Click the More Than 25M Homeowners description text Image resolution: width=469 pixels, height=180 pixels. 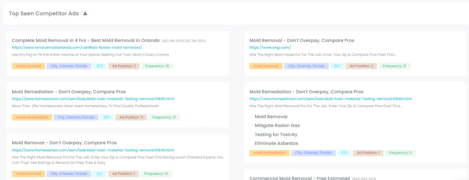pos(85,106)
